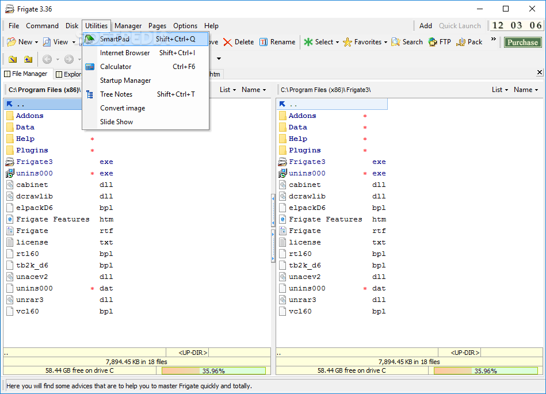Select Convert image menu entry

pos(146,108)
